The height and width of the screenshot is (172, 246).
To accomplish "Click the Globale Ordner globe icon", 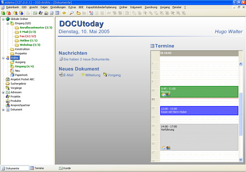I will 8,19.
